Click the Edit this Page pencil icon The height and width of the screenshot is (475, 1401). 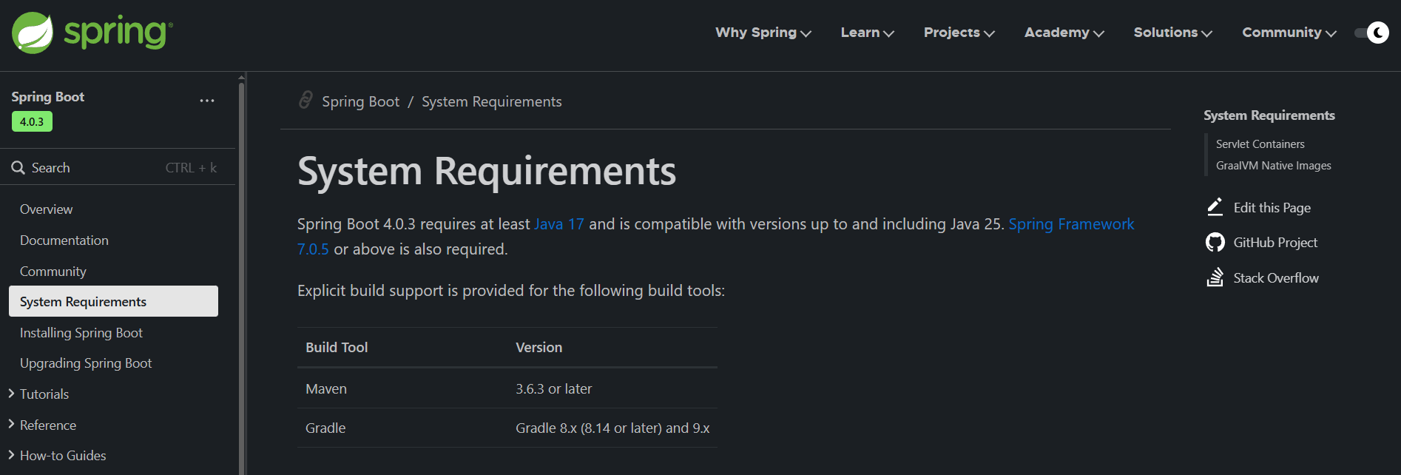1215,207
